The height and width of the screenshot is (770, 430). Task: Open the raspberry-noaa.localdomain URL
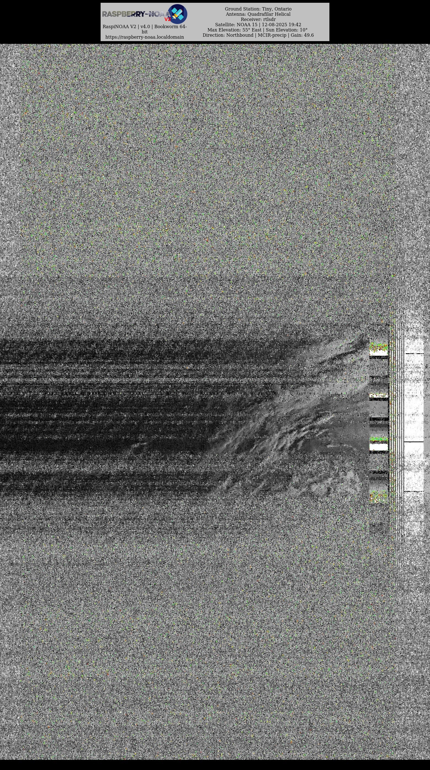[144, 37]
